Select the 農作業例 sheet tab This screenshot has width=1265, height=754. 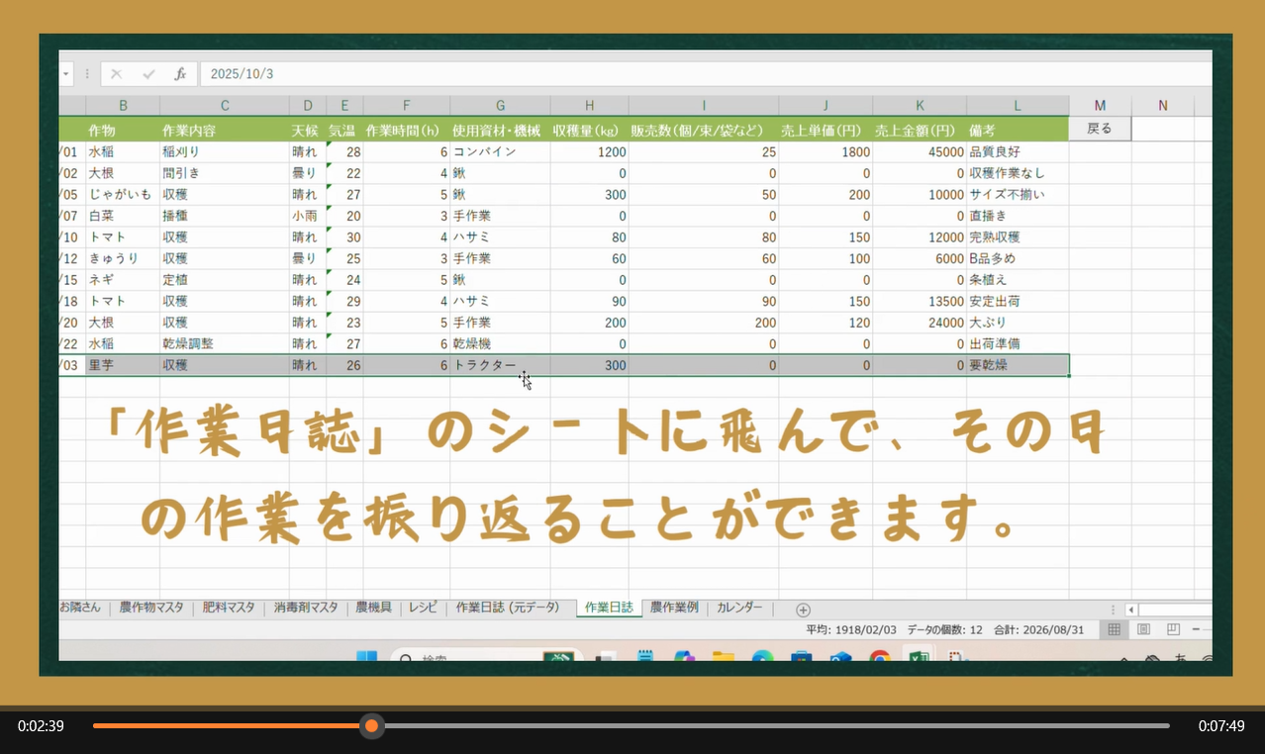tap(674, 609)
